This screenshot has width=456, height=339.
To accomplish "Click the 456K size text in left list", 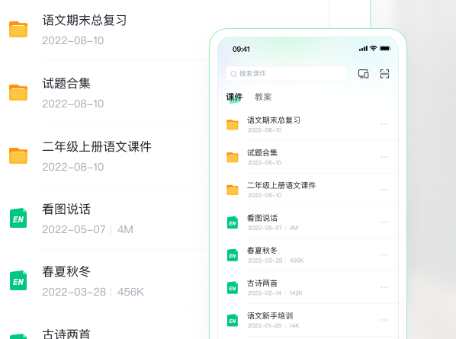I will (x=130, y=292).
